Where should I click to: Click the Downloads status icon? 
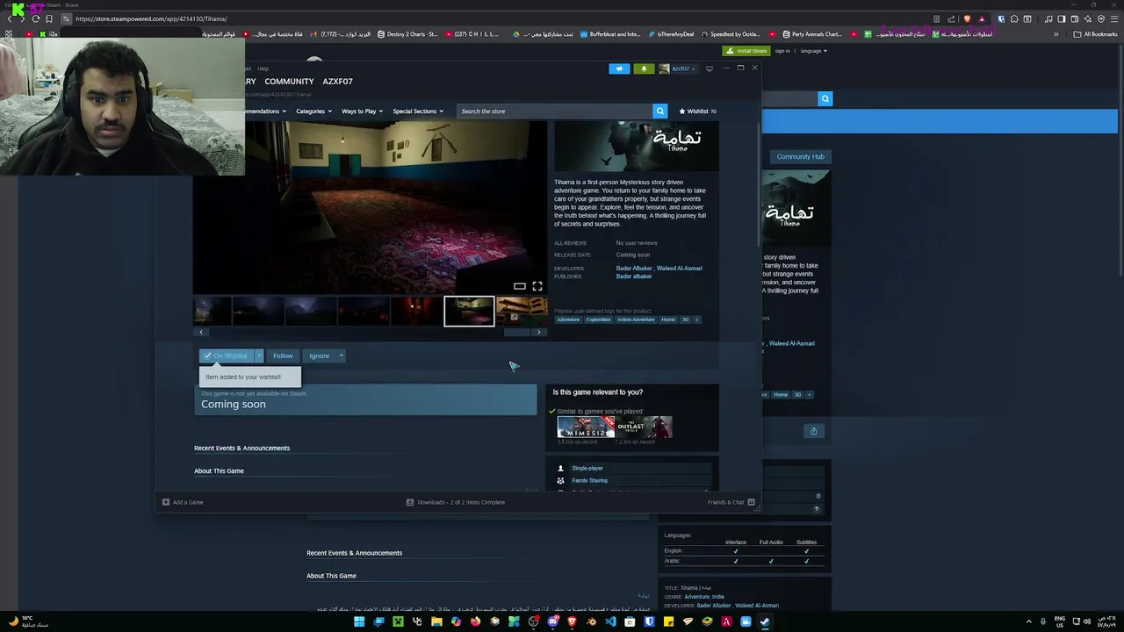pyautogui.click(x=410, y=502)
